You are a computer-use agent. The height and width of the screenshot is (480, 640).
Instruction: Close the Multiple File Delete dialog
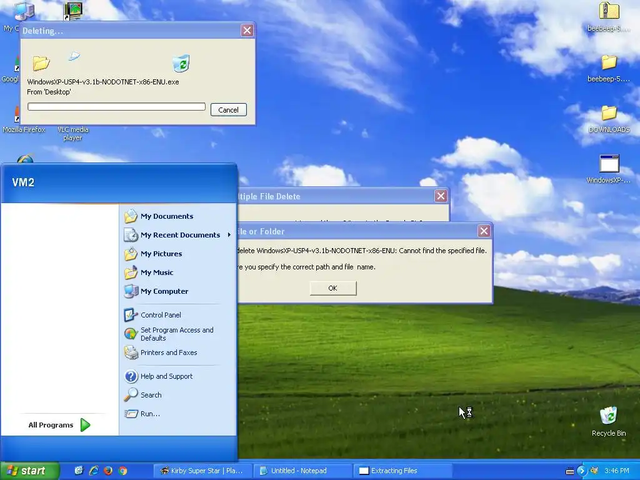tap(441, 196)
